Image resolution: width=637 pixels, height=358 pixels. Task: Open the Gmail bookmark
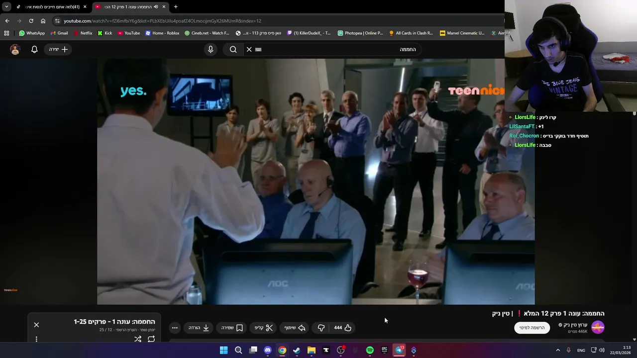(59, 33)
